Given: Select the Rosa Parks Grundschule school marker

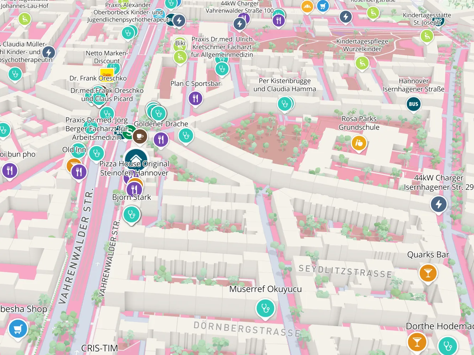Looking at the screenshot, I should coord(359,143).
